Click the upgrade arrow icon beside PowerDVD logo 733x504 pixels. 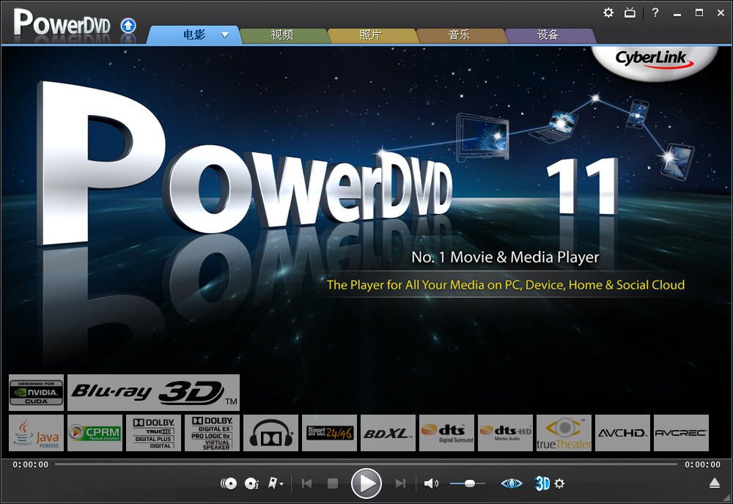click(128, 26)
